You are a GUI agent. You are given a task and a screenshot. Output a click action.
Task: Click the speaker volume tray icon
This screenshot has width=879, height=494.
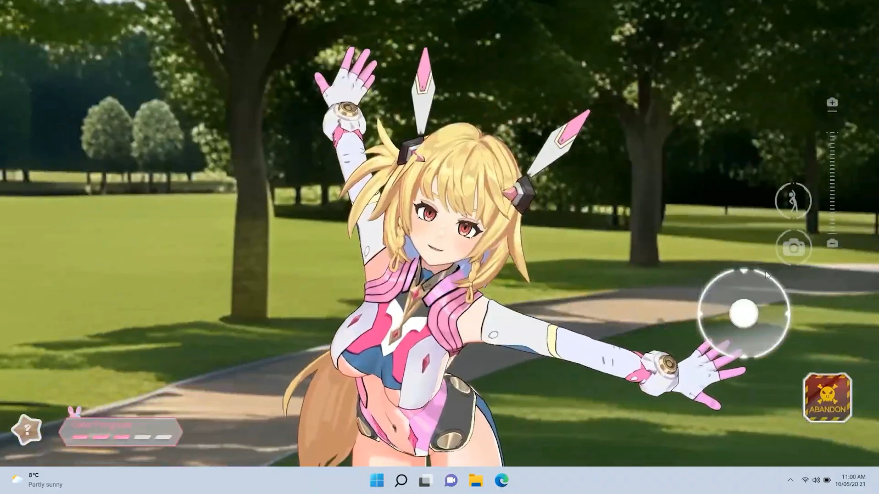point(816,480)
